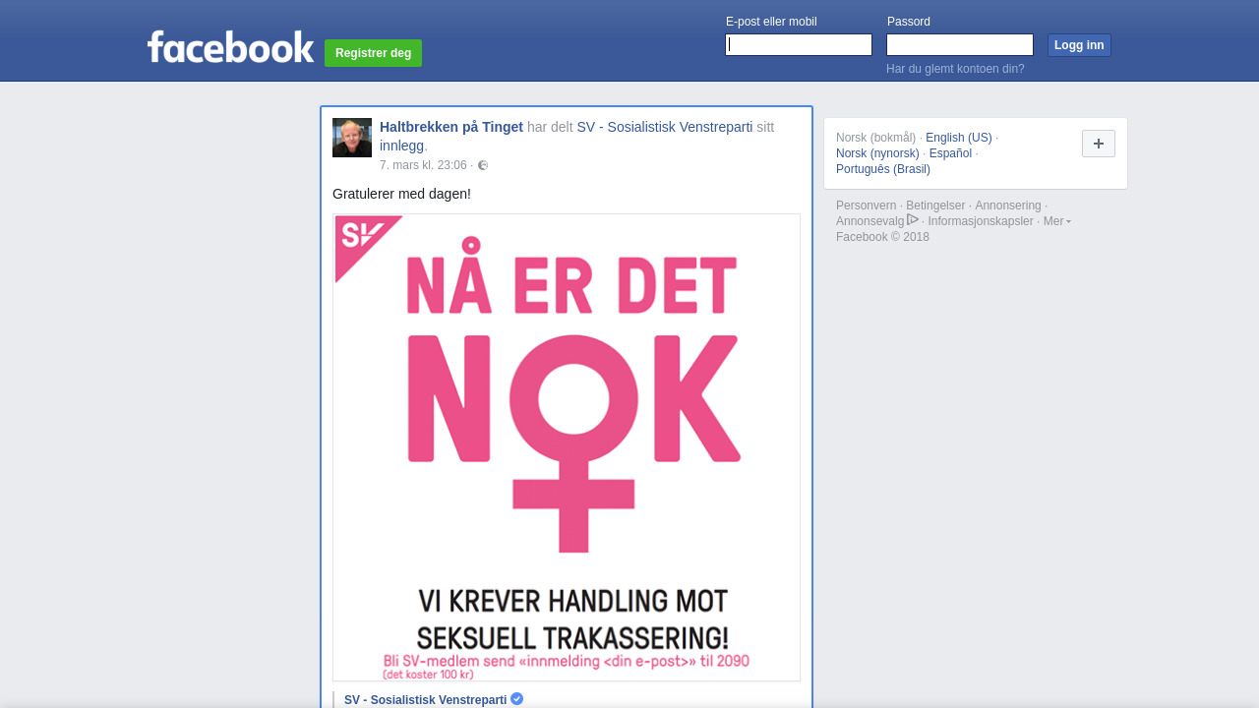Focus the E-post eller mobil field

[799, 45]
